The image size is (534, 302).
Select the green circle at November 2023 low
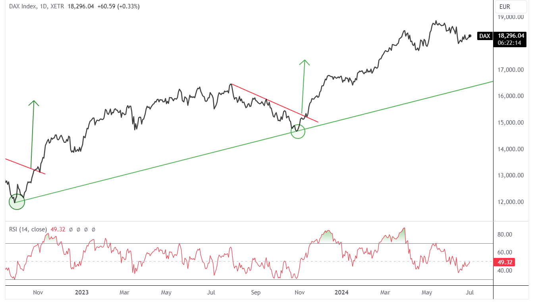pyautogui.click(x=298, y=131)
